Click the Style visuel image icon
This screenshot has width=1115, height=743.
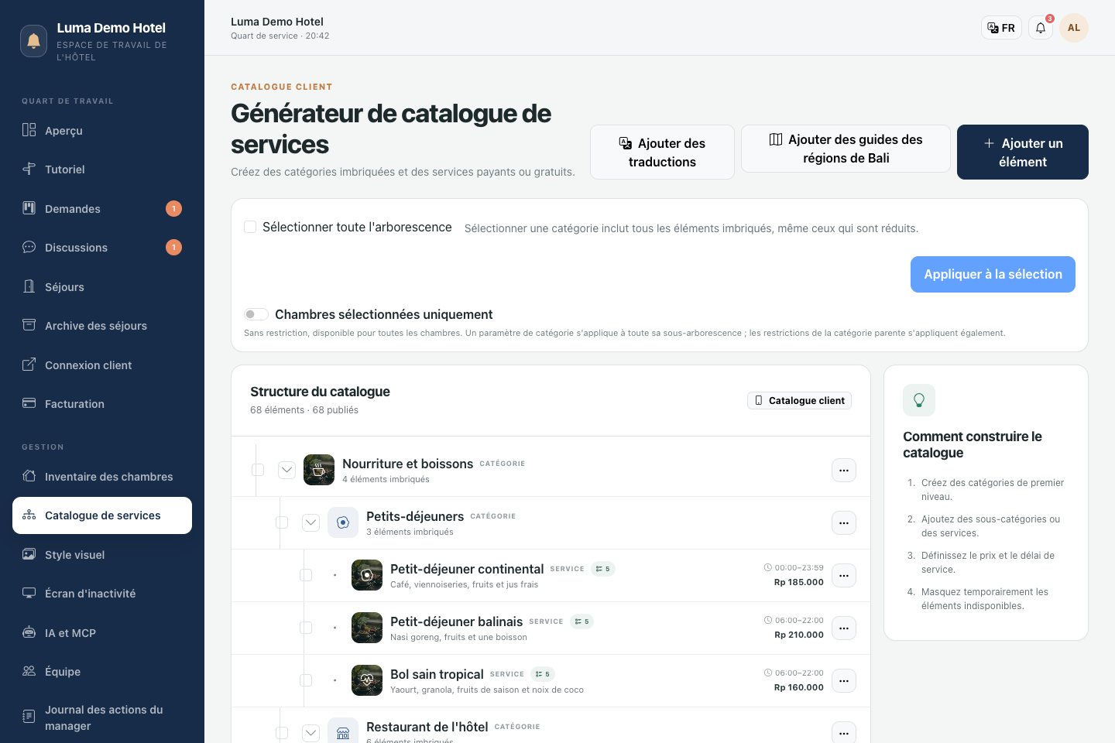coord(29,554)
